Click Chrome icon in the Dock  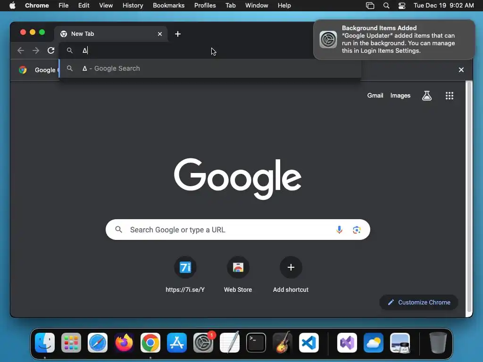point(150,343)
